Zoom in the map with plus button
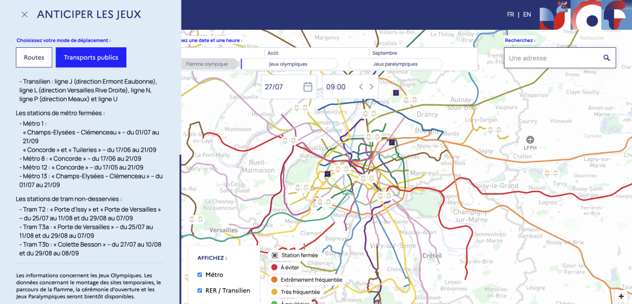This screenshot has width=632, height=304. pos(621,296)
